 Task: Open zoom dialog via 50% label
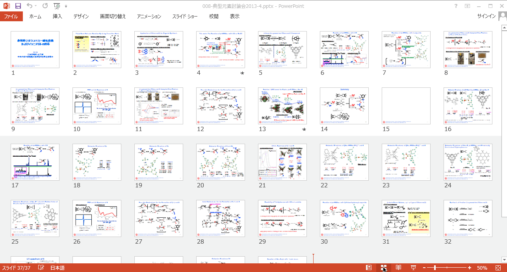pos(482,268)
